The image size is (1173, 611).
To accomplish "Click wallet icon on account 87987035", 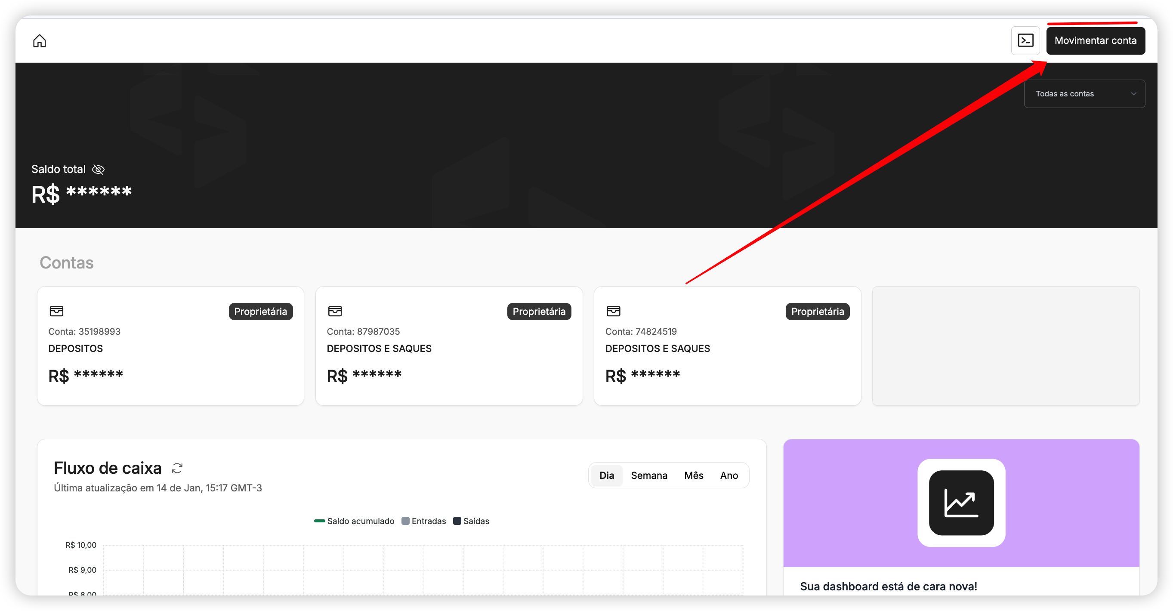I will [x=335, y=312].
